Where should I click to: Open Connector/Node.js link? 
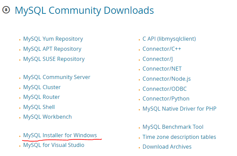pyautogui.click(x=167, y=79)
